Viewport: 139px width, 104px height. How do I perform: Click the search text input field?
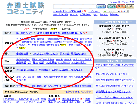click(75, 7)
